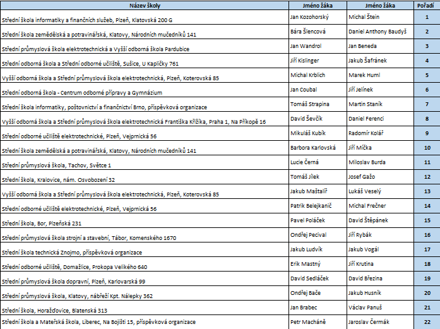Select cell 'David Sedláček'
Image resolution: width=440 pixels, height=329 pixels.
pyautogui.click(x=318, y=278)
